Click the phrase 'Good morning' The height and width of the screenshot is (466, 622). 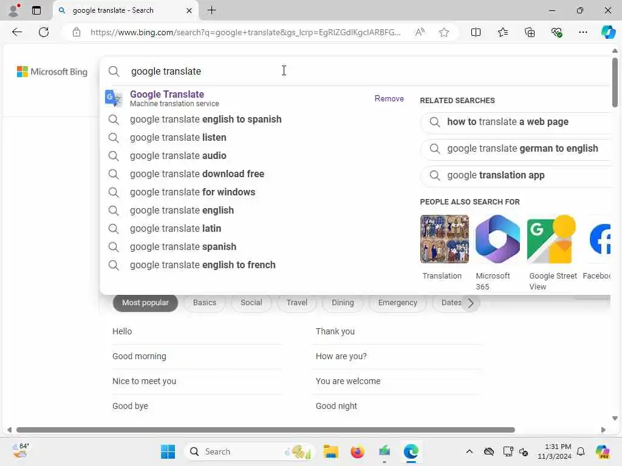click(x=139, y=356)
